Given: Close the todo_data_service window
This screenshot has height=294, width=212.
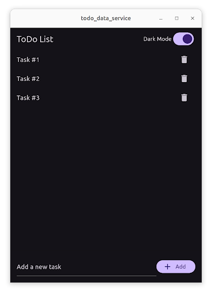Looking at the screenshot, I should coord(193,18).
